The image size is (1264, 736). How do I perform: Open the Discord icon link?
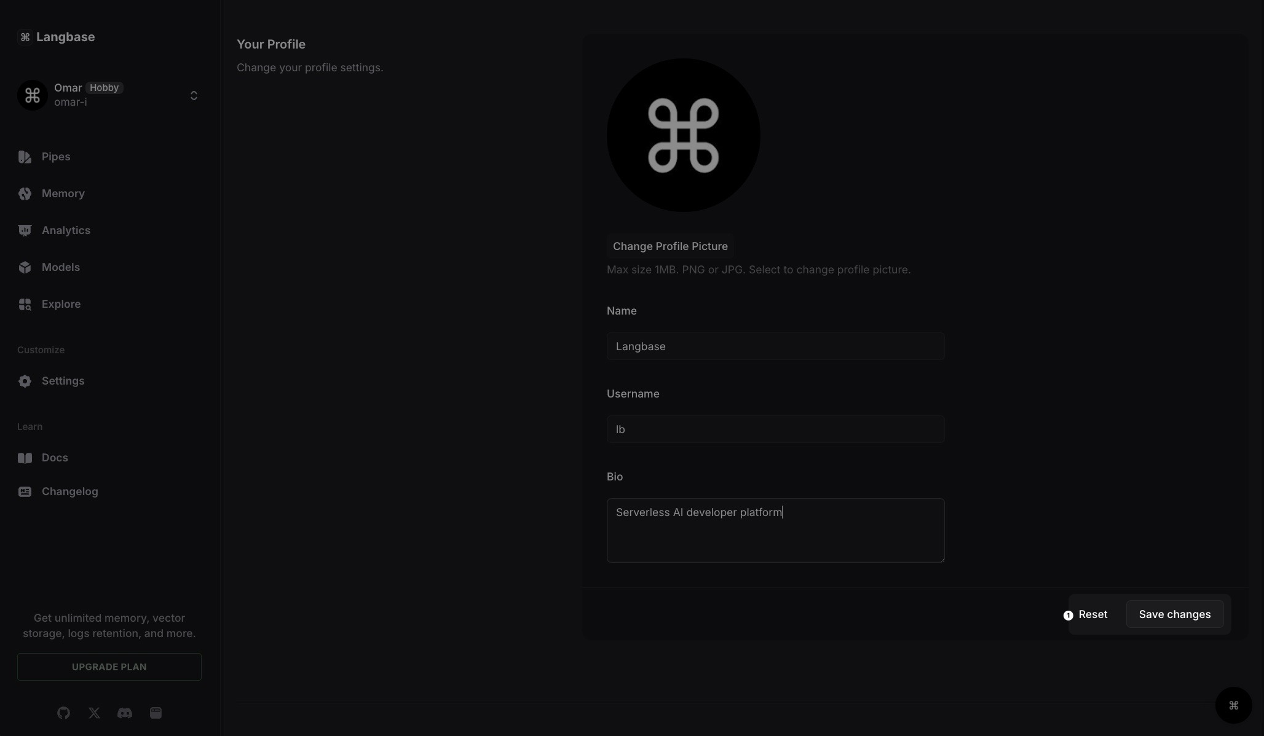125,713
